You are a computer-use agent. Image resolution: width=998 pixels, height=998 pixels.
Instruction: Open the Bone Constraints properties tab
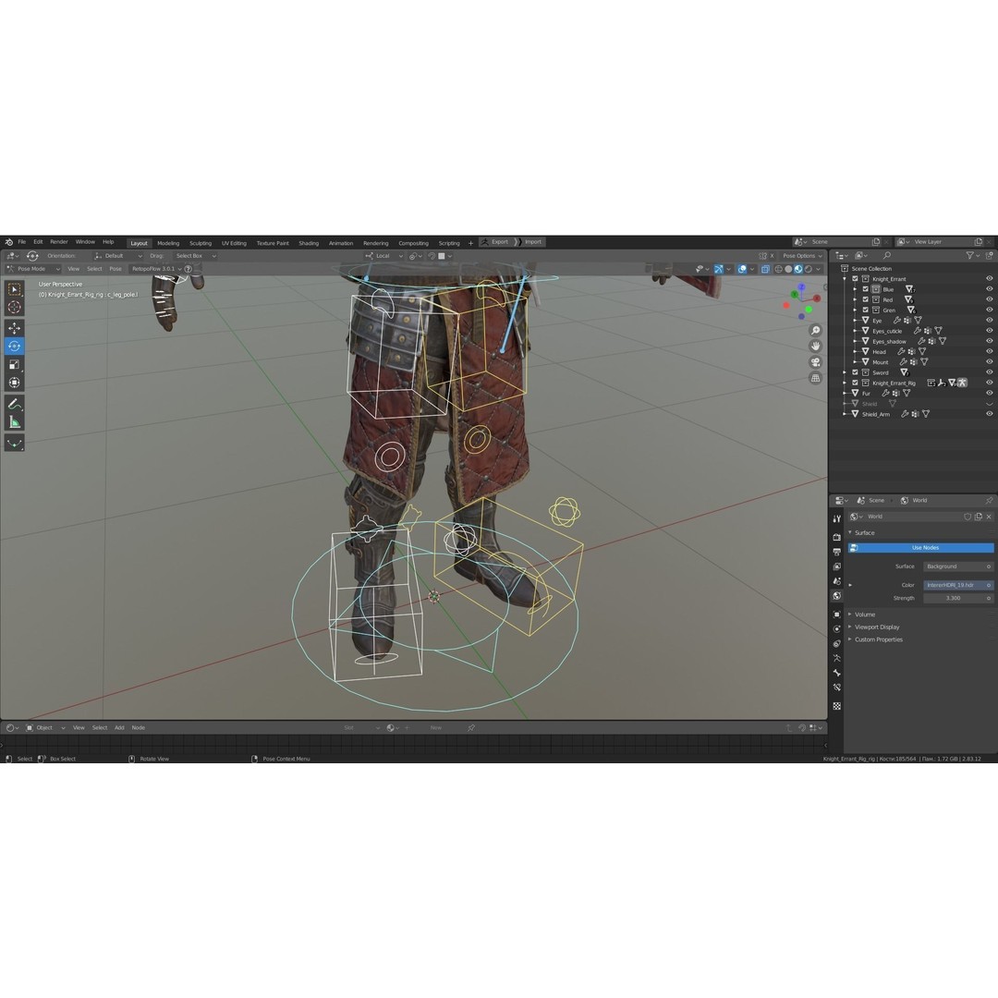coord(837,688)
